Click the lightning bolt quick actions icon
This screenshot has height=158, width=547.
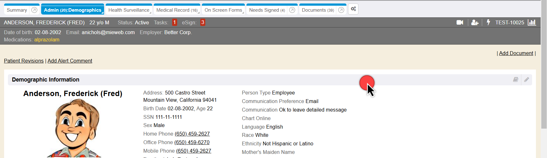click(x=488, y=22)
